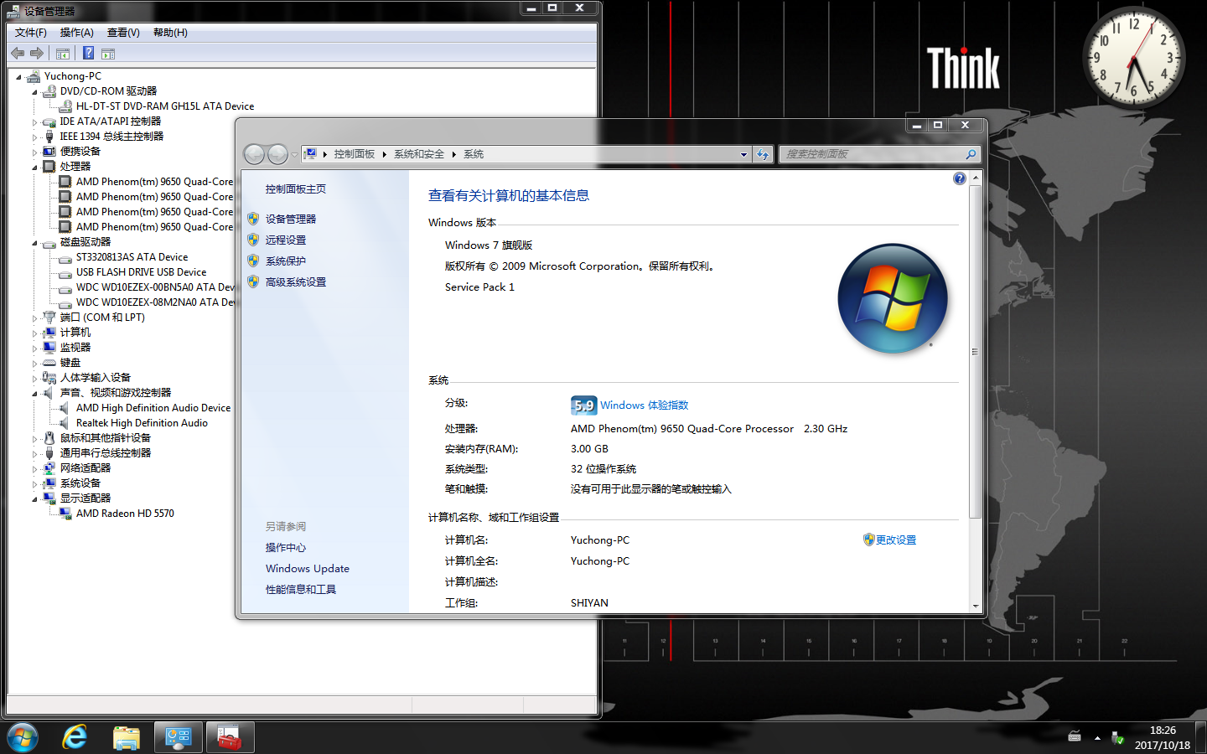Image resolution: width=1207 pixels, height=754 pixels.
Task: Toggle the action pane toolbar icon
Action: 108,54
